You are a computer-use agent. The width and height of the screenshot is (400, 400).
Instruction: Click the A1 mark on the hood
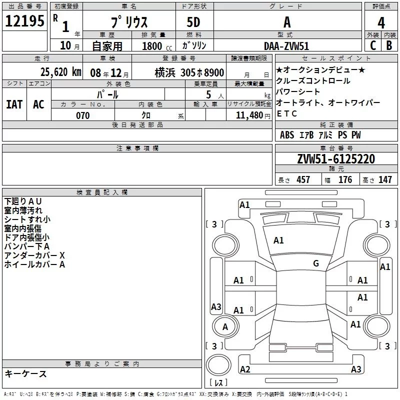coord(278,240)
